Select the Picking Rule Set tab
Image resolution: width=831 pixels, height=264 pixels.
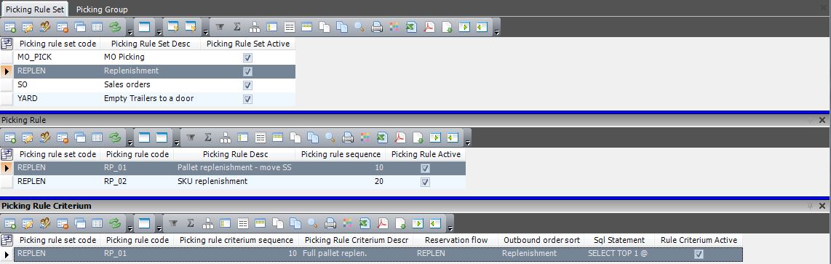click(35, 9)
